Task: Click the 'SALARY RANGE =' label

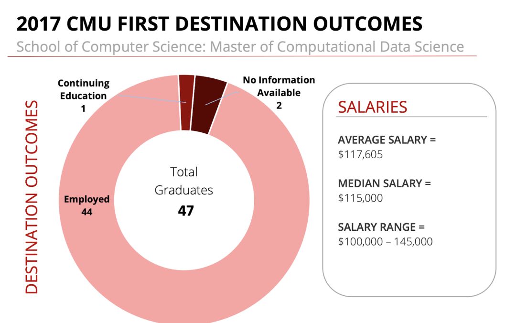Action: click(381, 226)
